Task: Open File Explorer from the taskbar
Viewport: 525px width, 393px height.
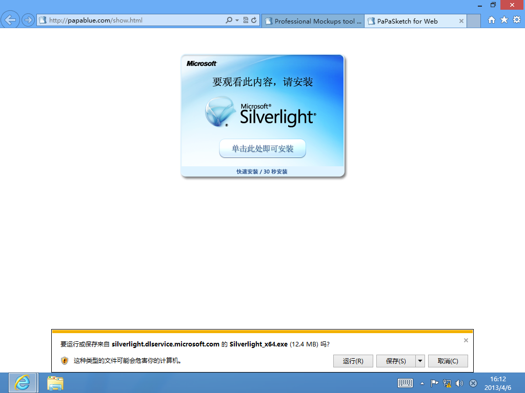Action: (x=55, y=383)
